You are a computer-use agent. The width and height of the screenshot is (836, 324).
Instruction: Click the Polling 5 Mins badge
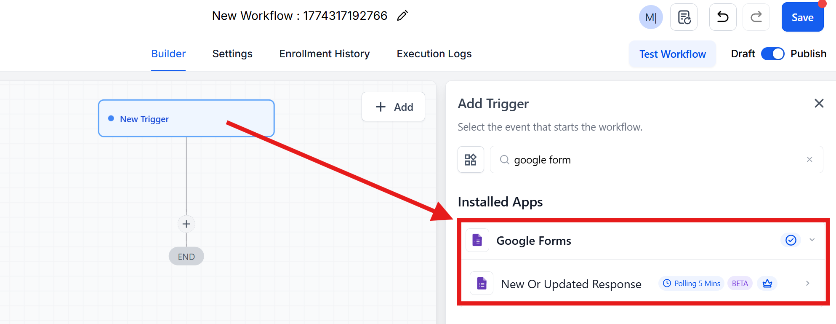(691, 284)
